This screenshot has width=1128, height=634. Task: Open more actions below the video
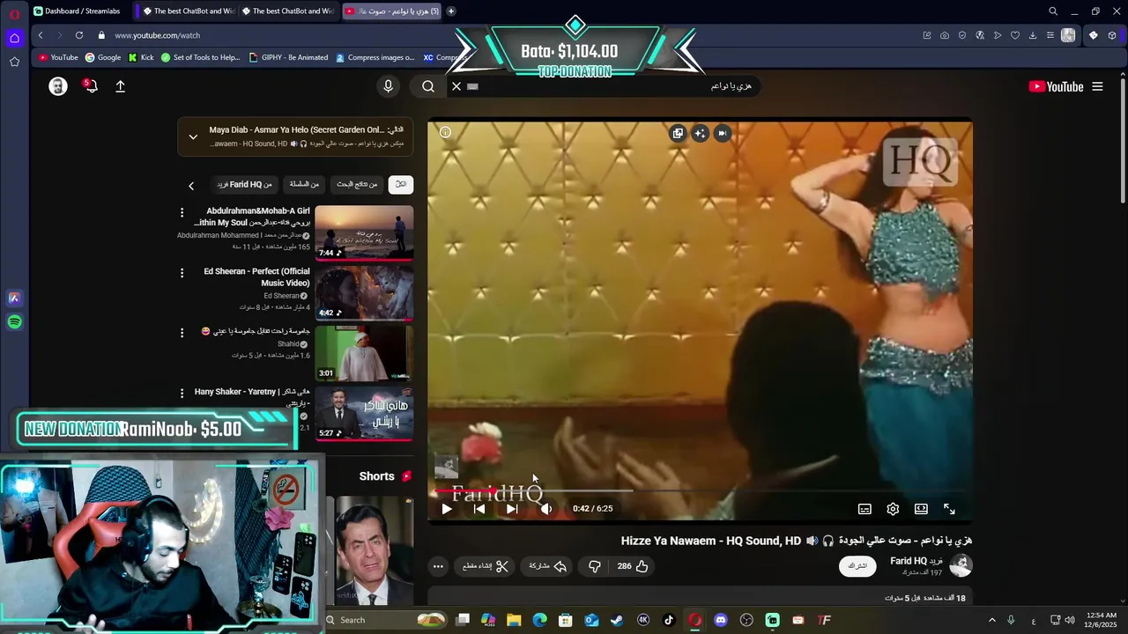(x=438, y=566)
